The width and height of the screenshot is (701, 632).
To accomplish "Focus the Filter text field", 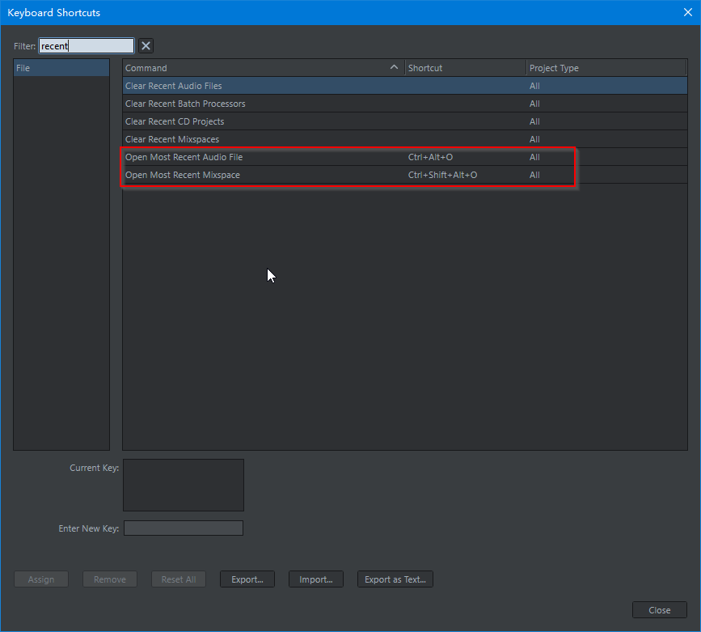I will pos(87,45).
